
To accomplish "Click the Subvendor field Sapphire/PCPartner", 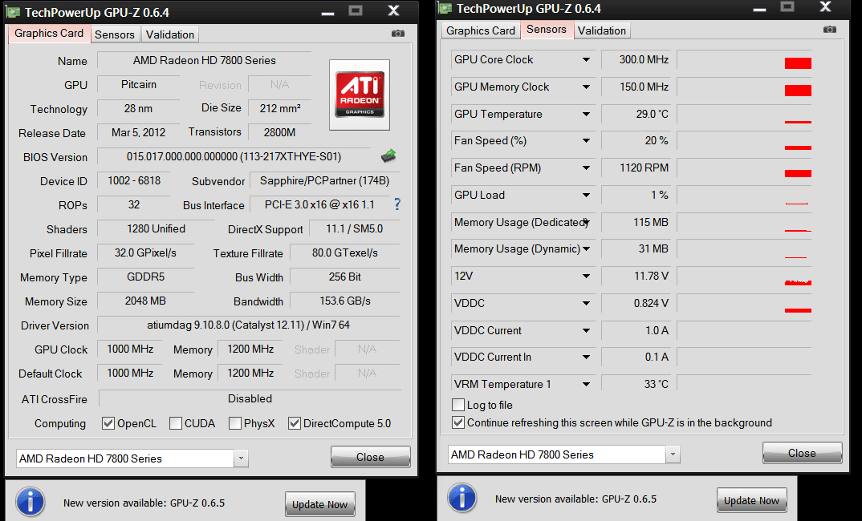I will click(x=325, y=180).
